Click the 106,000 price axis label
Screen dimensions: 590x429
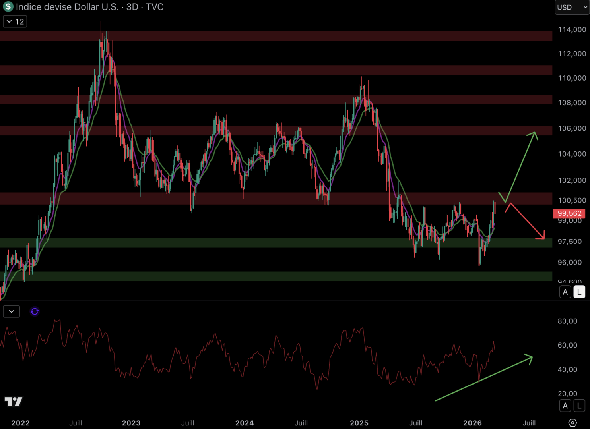pyautogui.click(x=572, y=128)
